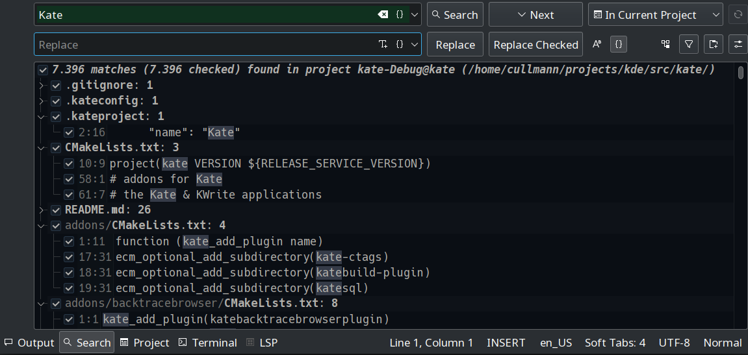Expand the README.md results
Image resolution: width=748 pixels, height=355 pixels.
pyautogui.click(x=42, y=210)
